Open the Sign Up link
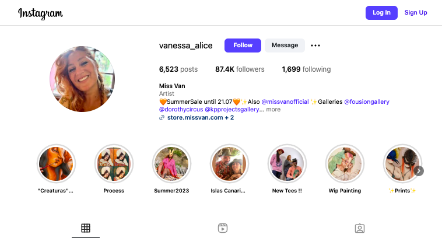Image resolution: width=442 pixels, height=238 pixels. pyautogui.click(x=416, y=13)
